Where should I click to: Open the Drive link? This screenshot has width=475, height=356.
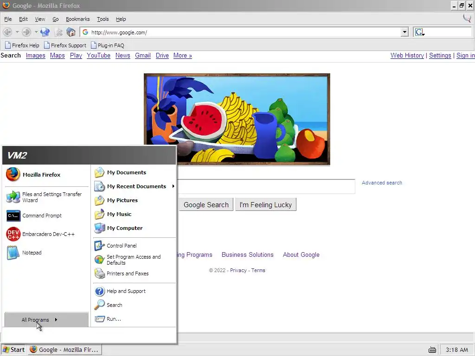tap(162, 56)
